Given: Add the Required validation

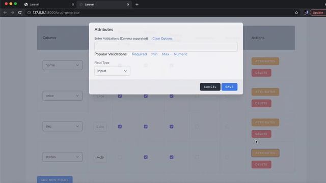Looking at the screenshot, I should point(139,54).
